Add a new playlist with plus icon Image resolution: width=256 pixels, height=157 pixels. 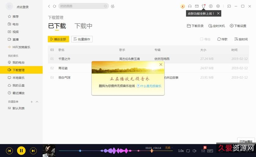pos(32,102)
